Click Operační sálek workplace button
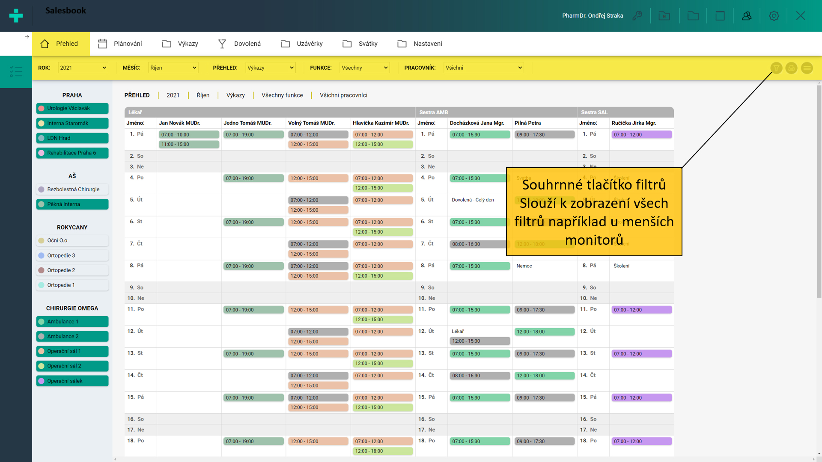This screenshot has width=822, height=462. [72, 381]
